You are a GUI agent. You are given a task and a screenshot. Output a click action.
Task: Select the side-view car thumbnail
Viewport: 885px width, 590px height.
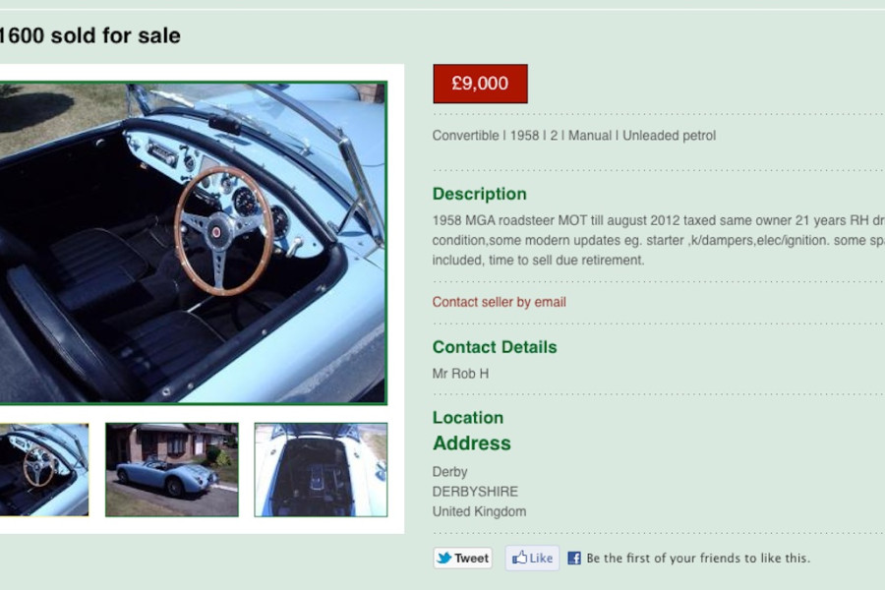click(x=171, y=470)
